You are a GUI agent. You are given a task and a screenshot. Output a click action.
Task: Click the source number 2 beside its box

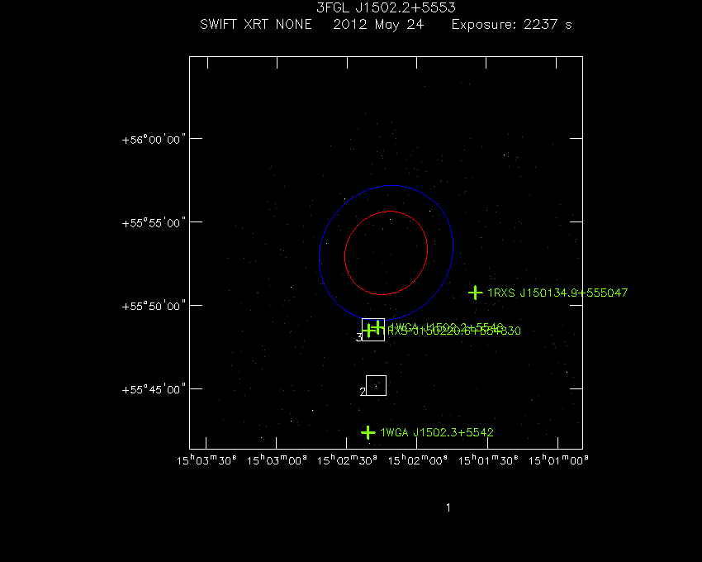(363, 392)
